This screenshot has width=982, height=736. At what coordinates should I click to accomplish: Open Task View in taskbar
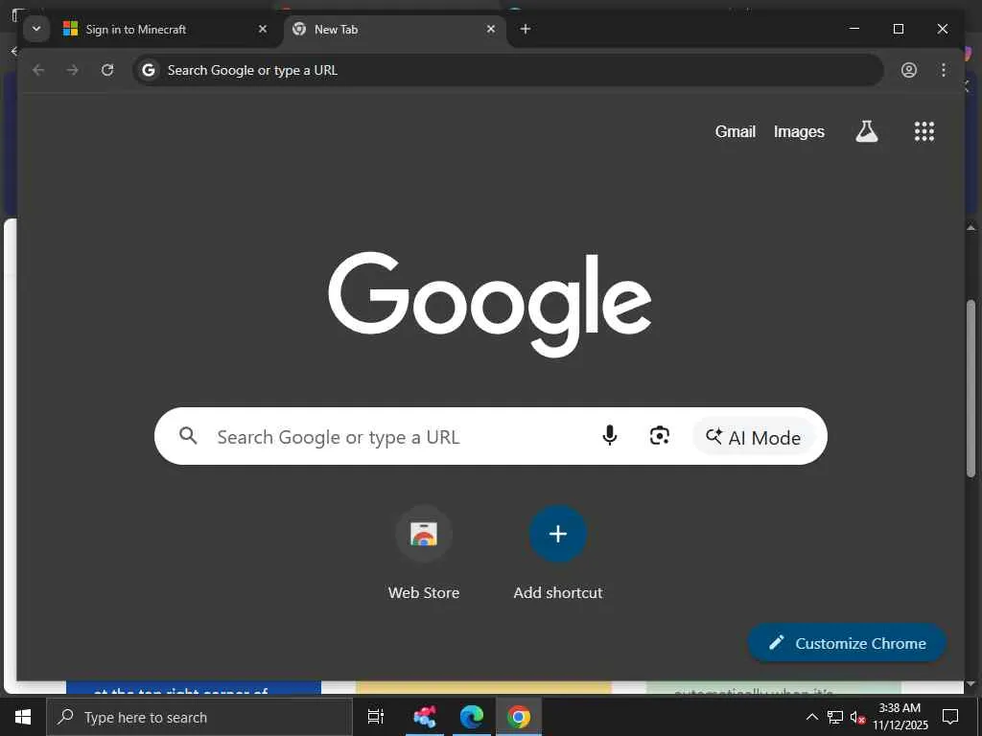376,717
